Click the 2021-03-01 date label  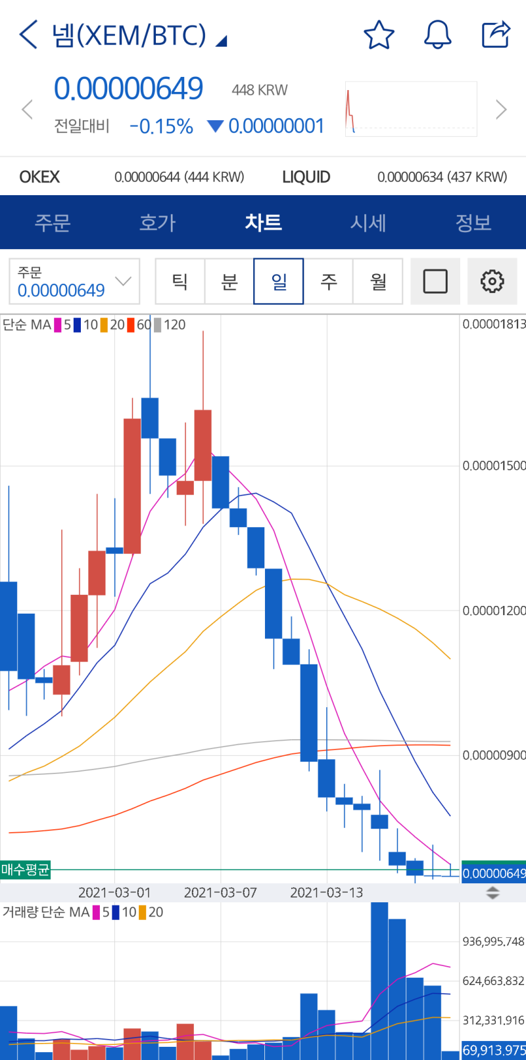[x=114, y=892]
